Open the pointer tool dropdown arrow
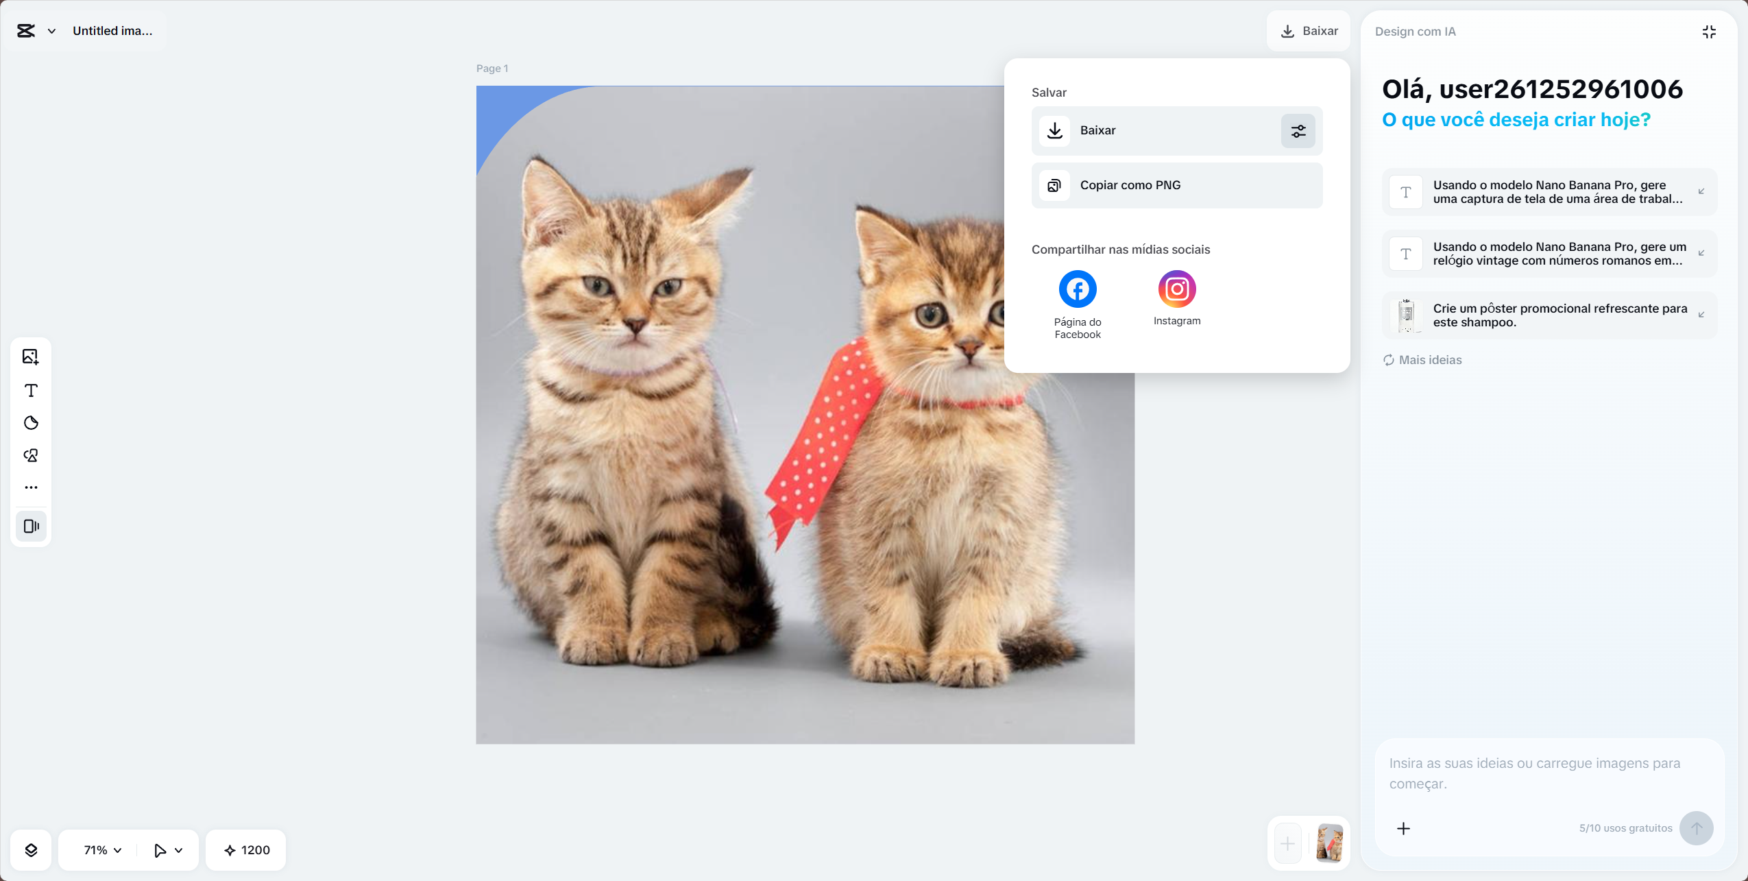Screen dimensions: 1748x881 (179, 850)
